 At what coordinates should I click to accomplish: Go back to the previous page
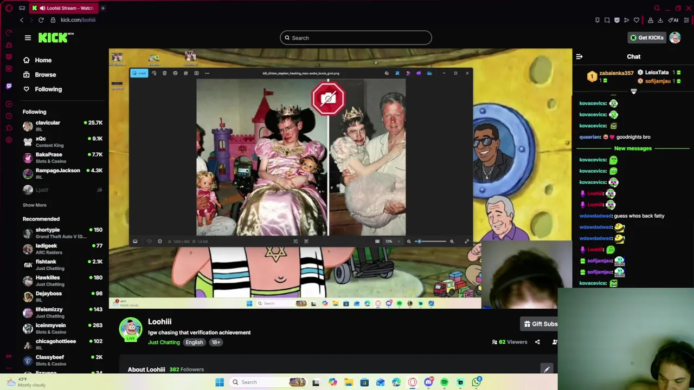pyautogui.click(x=22, y=20)
